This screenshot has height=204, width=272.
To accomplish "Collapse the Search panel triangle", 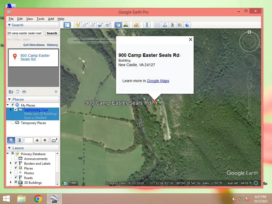I will tap(9, 25).
